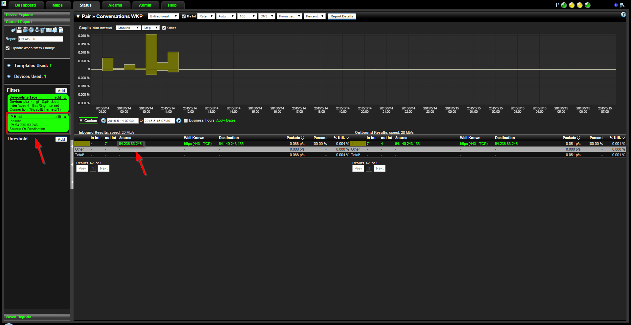Click the start date field 2015-5-14 07:30
Screen dimensions: 631x325
[x=123, y=121]
